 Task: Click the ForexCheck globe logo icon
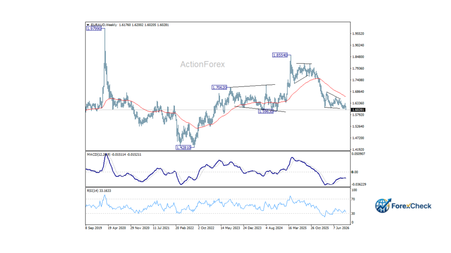pos(383,206)
